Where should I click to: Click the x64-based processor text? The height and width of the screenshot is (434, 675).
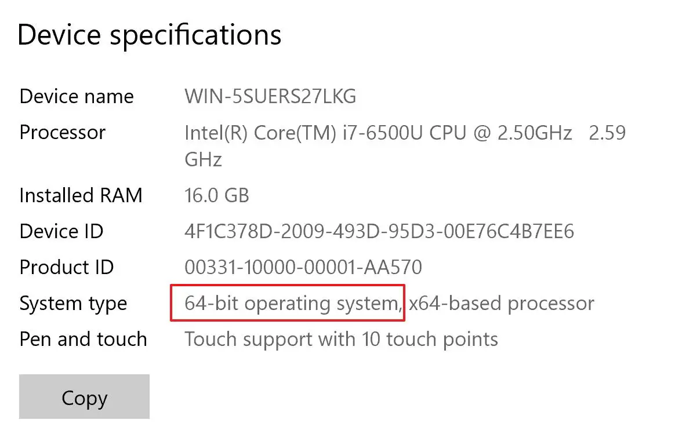501,304
